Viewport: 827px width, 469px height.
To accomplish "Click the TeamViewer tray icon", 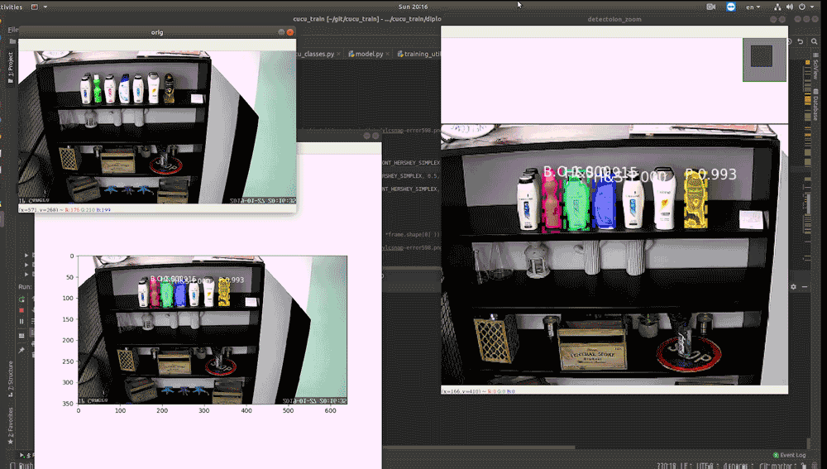I will pos(731,7).
